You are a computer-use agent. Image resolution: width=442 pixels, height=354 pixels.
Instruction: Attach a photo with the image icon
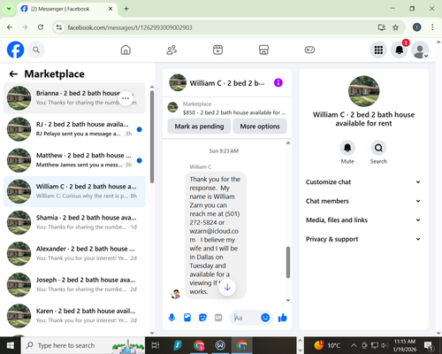pos(187,318)
